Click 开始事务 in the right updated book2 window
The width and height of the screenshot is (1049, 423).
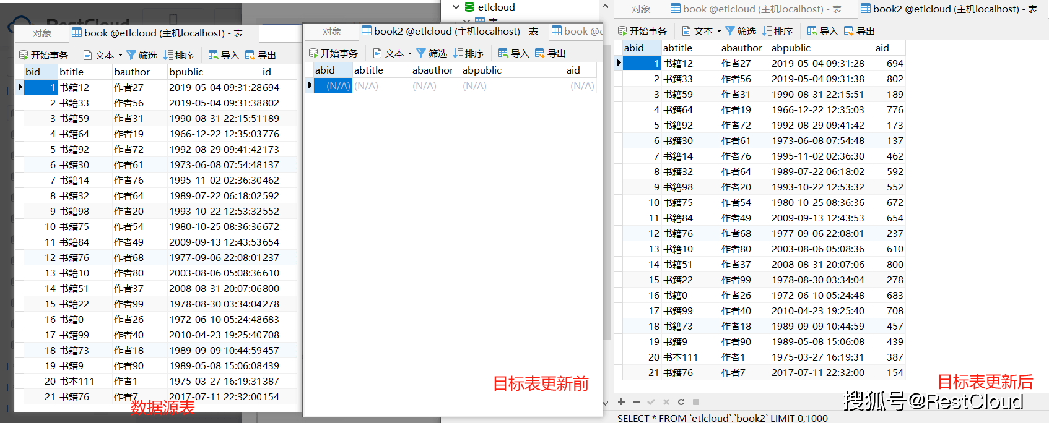(x=642, y=31)
